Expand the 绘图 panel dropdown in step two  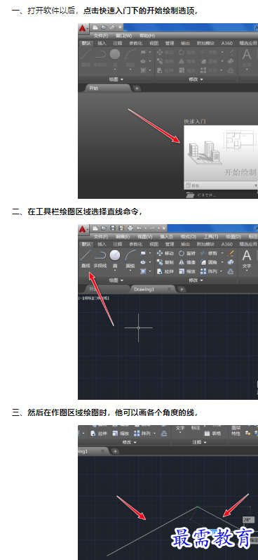pyautogui.click(x=116, y=280)
